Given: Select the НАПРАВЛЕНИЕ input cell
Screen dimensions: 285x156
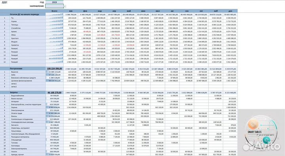Looking at the screenshot, I should tap(54, 6).
